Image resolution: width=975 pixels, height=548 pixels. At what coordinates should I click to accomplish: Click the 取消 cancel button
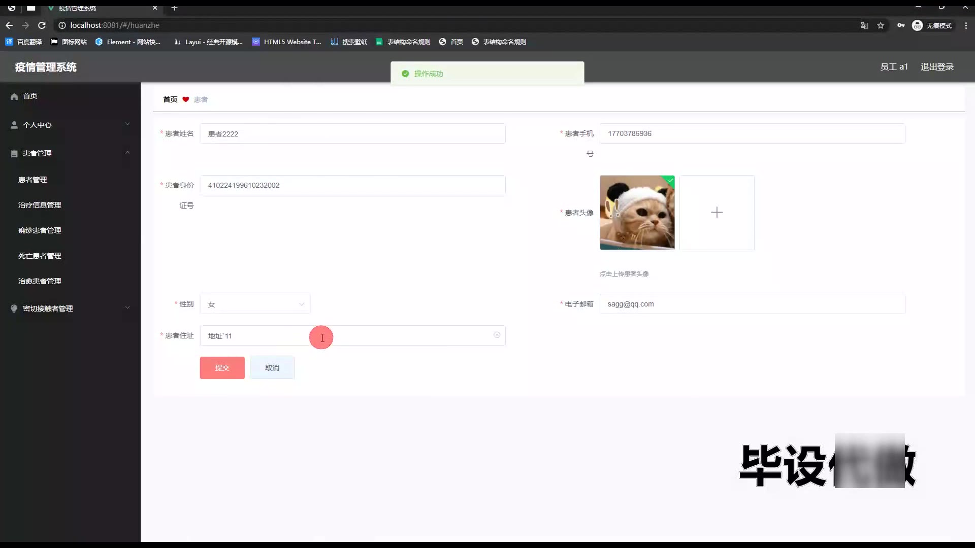272,368
